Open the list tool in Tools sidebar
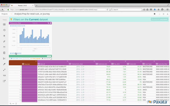 [4, 24]
